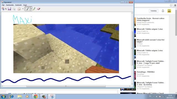
Task: Click the HU language indicator in the taskbar
Action: (x=150, y=96)
